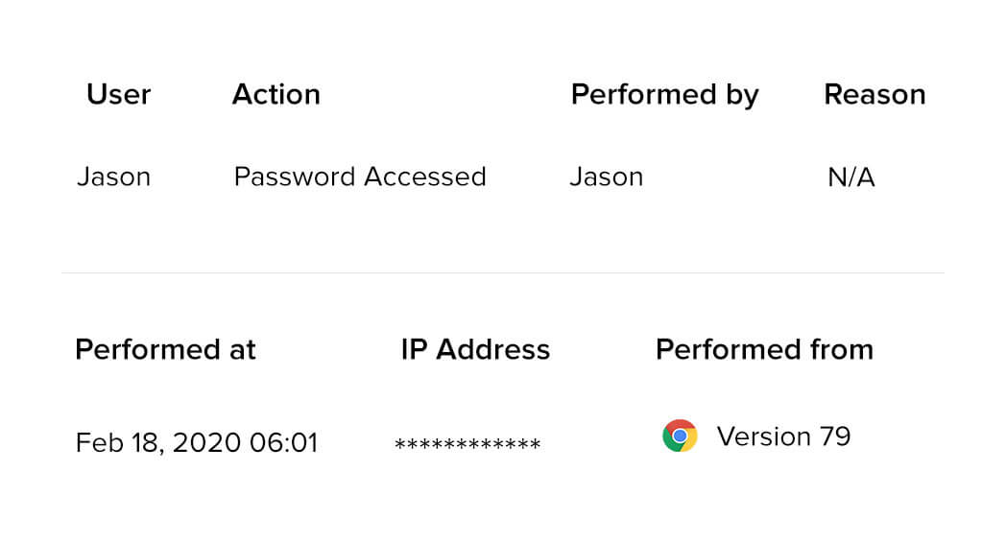The width and height of the screenshot is (1006, 542).
Task: Select Jason under the User column
Action: (x=113, y=177)
